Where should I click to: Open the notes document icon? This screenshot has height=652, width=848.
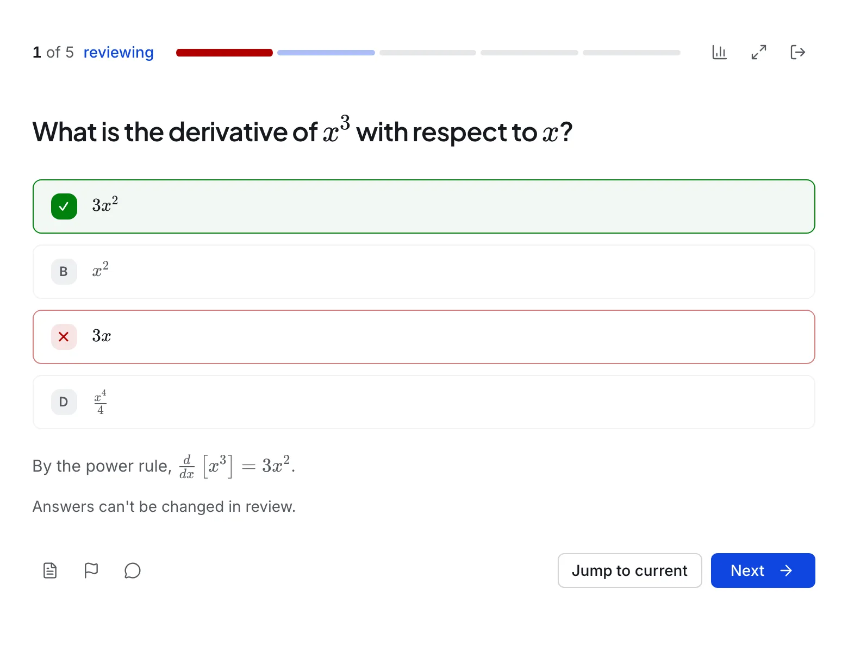(50, 570)
